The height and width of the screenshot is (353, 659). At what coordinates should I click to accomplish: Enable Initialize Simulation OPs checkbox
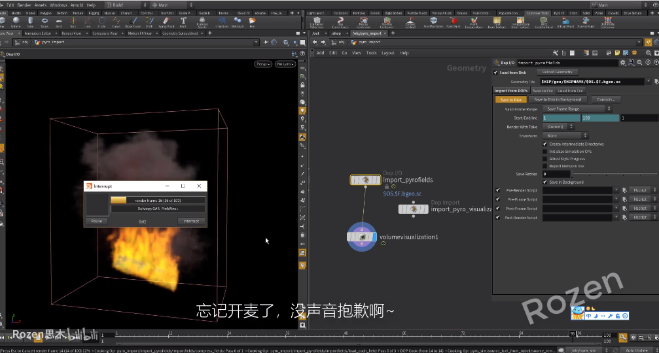point(545,152)
